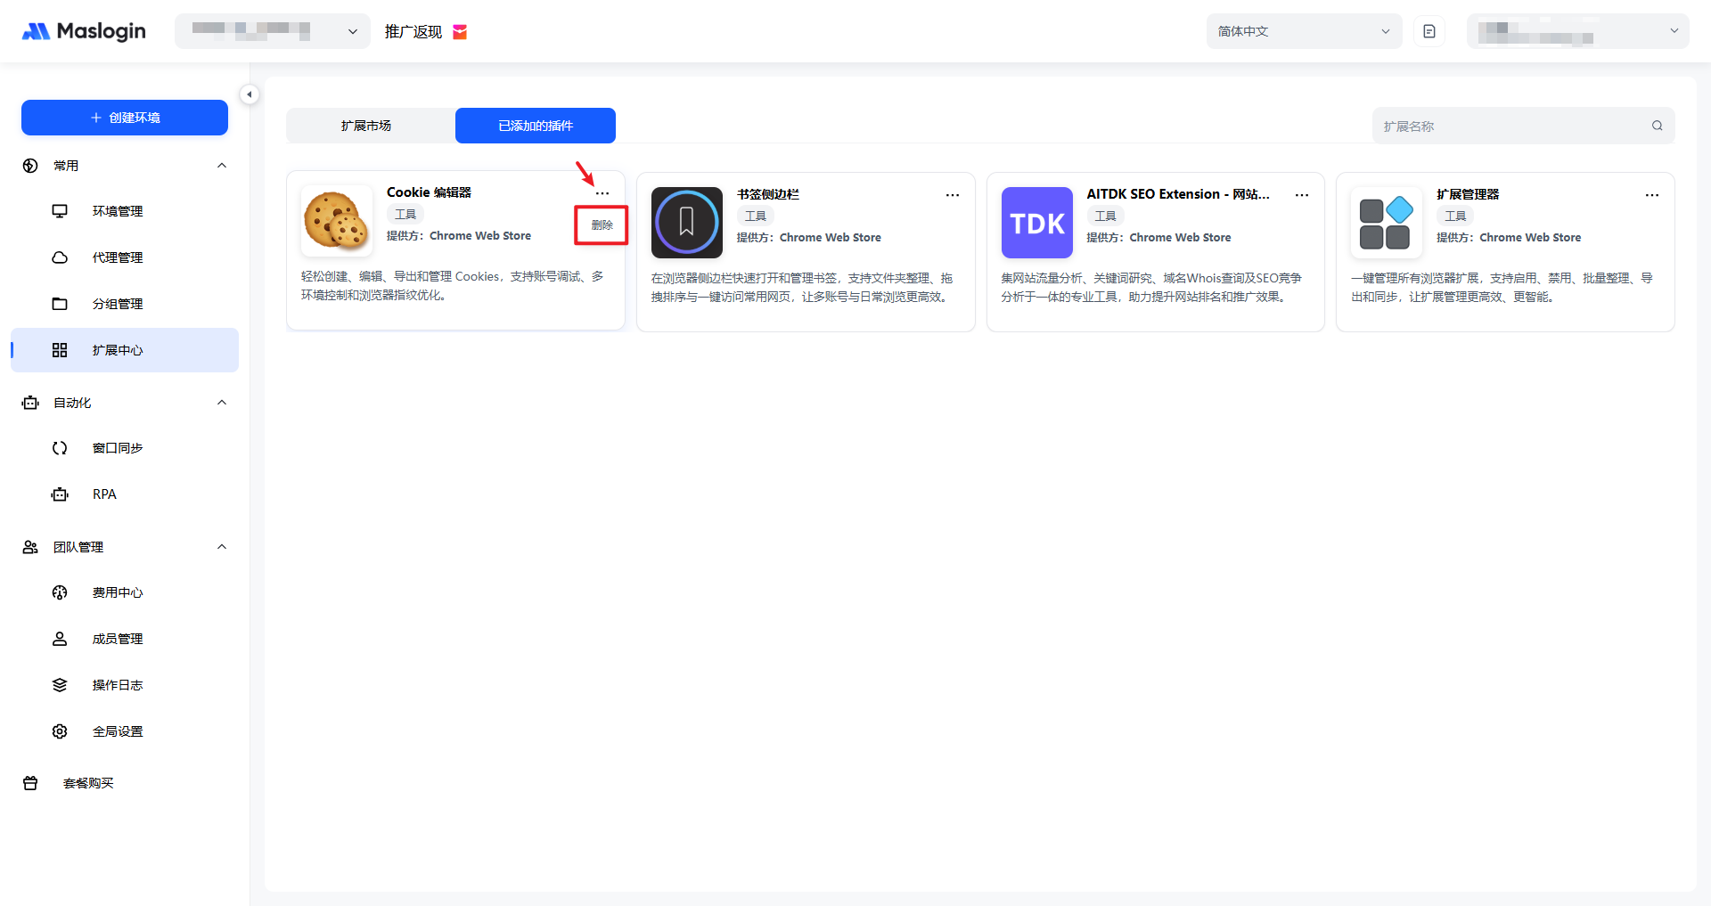Click the Maslogin logo

(x=84, y=31)
